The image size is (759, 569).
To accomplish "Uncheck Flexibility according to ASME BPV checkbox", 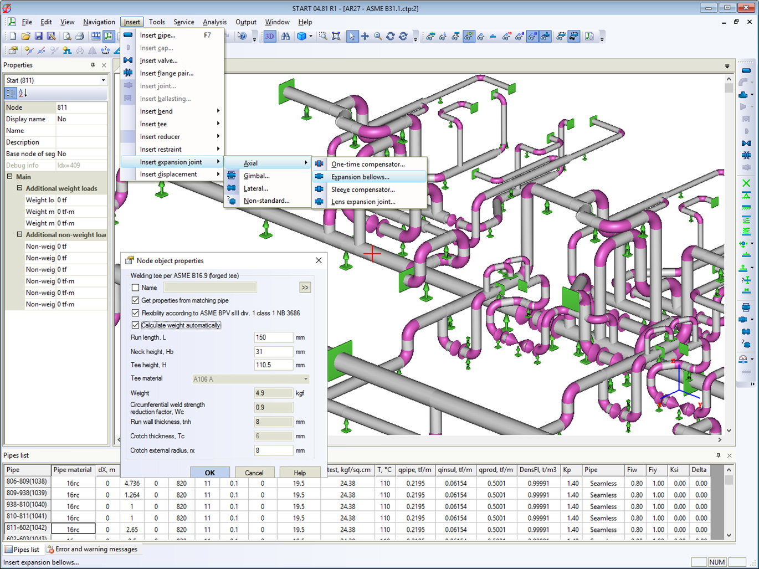I will pos(135,313).
